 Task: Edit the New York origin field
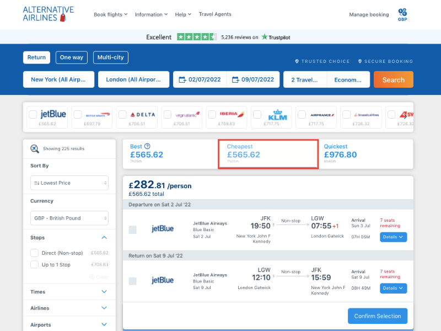[x=58, y=79]
